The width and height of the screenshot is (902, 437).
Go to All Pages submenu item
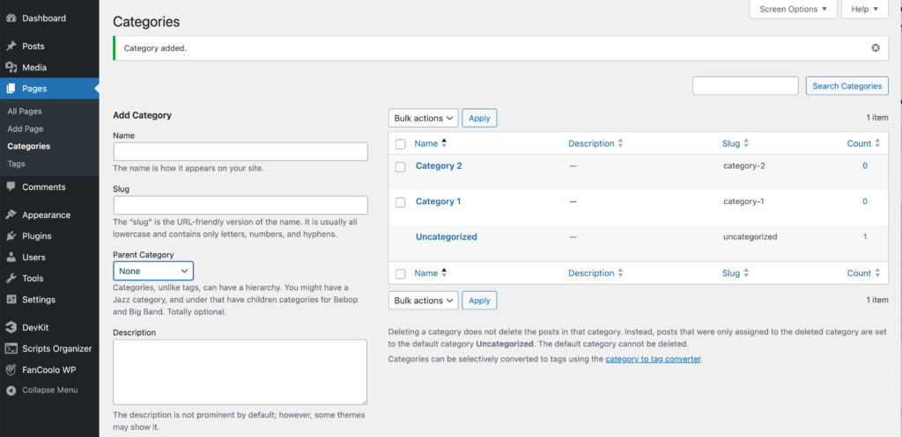click(x=25, y=112)
